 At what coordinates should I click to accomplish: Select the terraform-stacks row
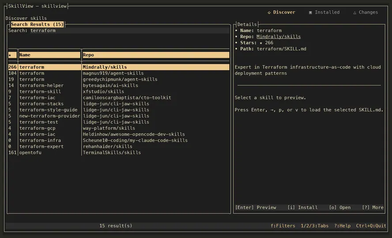click(119, 104)
